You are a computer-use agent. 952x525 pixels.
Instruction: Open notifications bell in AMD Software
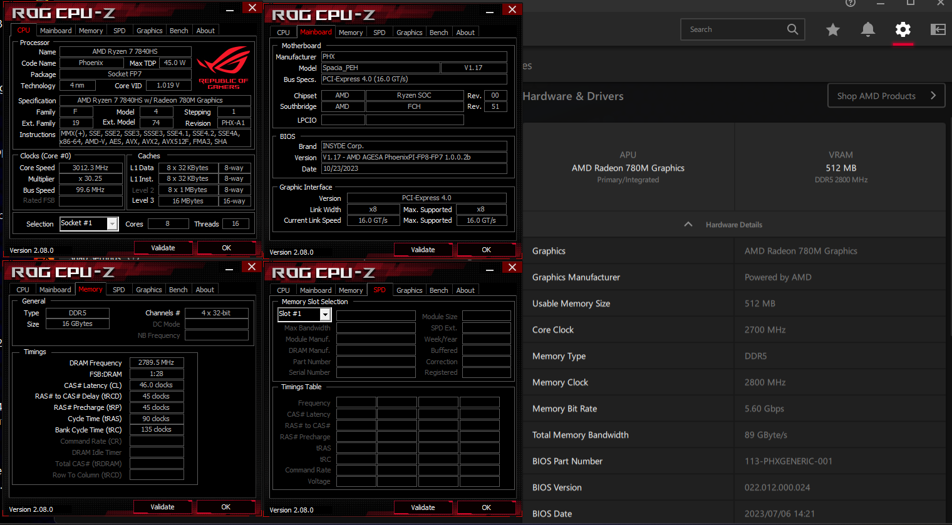point(868,29)
